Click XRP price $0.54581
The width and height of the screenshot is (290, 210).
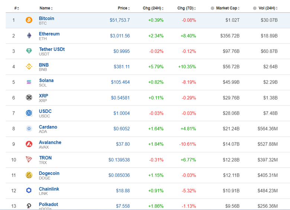(x=120, y=98)
